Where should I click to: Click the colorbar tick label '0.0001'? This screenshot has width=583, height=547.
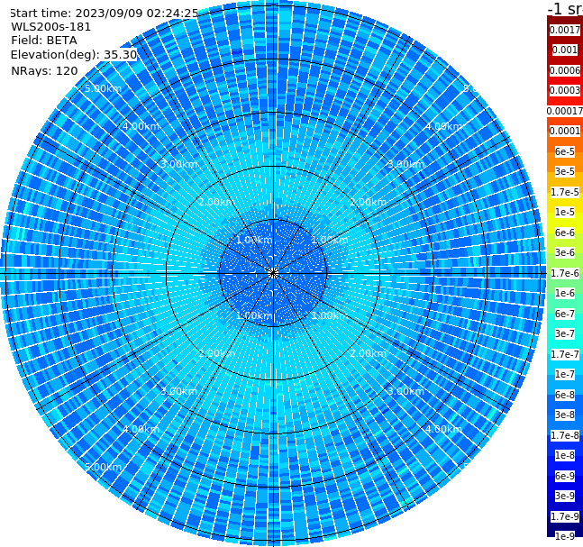565,131
